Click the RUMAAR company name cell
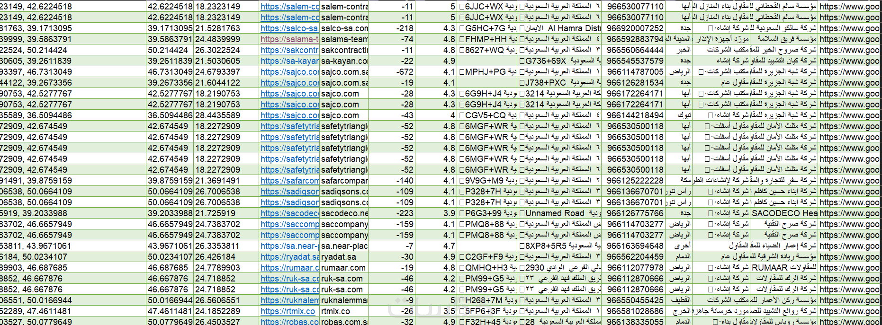The width and height of the screenshot is (882, 325). [784, 268]
